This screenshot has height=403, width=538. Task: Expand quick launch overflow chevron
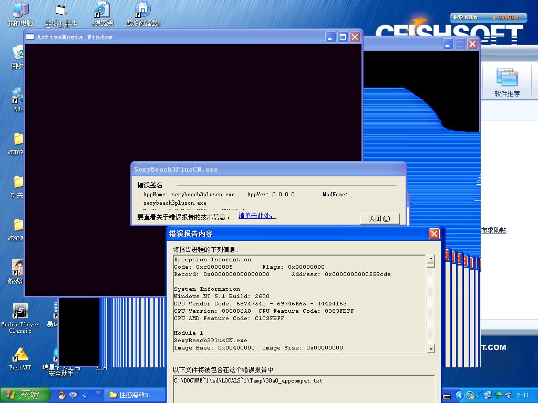[98, 393]
